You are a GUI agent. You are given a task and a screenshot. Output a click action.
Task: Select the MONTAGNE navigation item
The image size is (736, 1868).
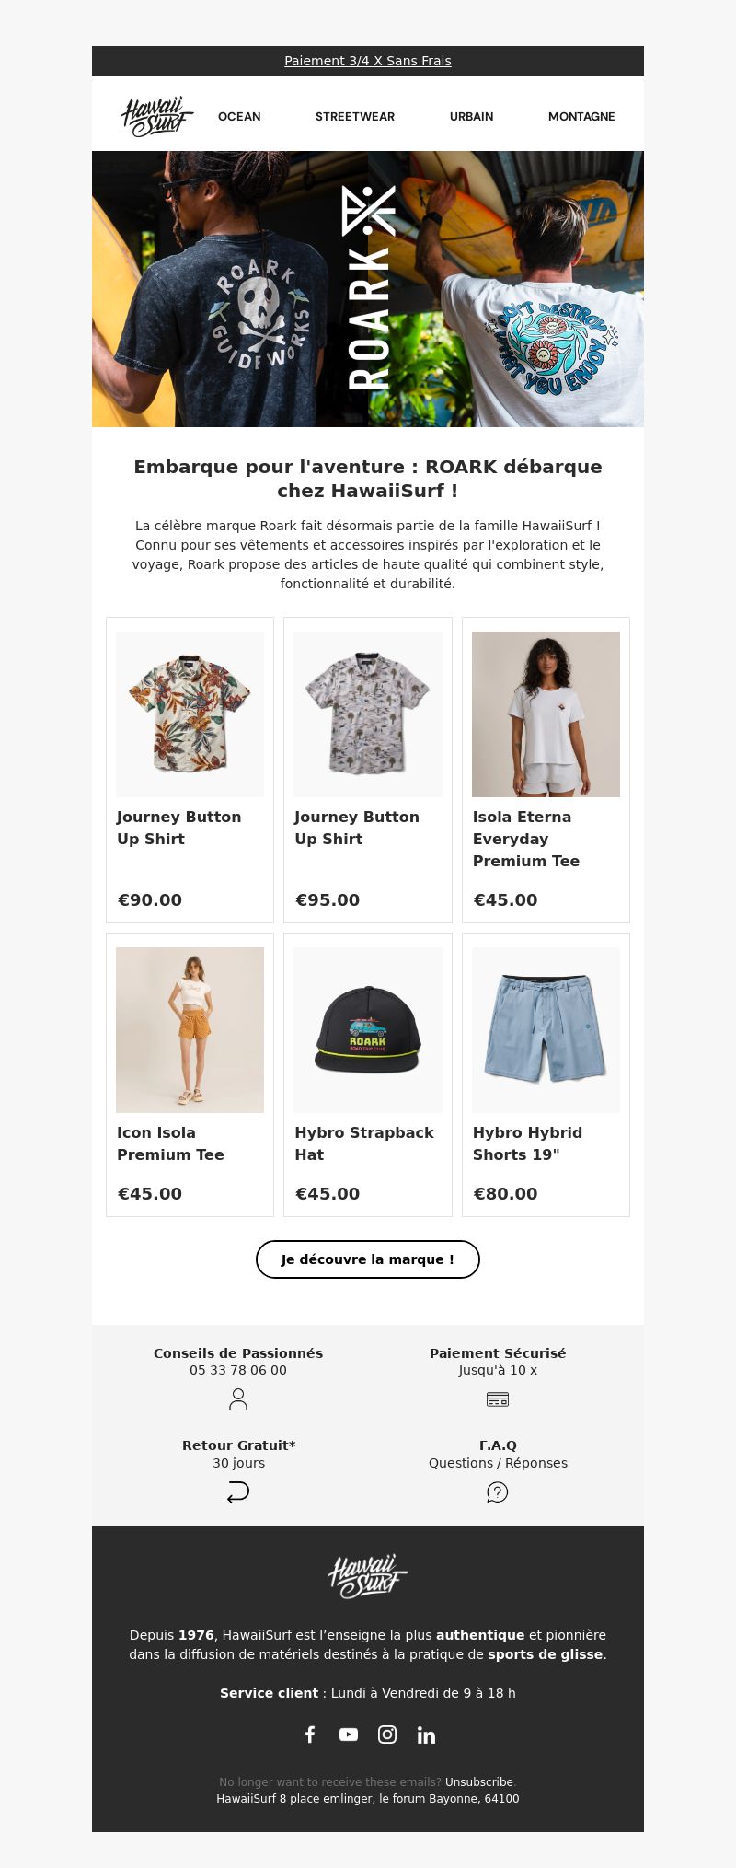tap(581, 117)
